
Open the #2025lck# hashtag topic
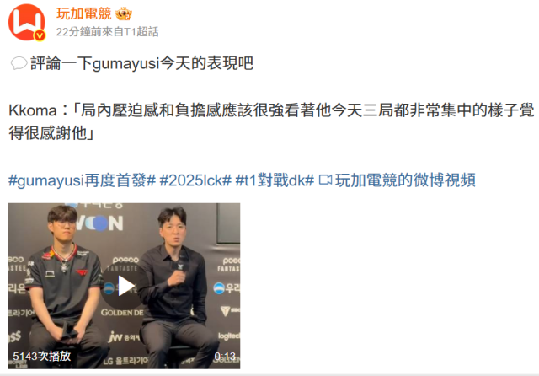(195, 180)
